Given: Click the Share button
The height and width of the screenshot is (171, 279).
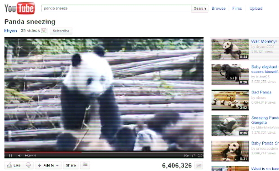Looking at the screenshot, I should click(71, 165).
